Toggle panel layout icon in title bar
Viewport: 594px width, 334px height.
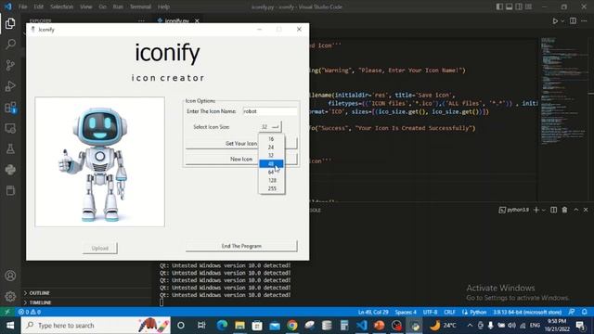click(x=510, y=6)
